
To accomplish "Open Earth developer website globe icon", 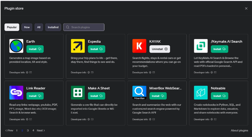I will [x=27, y=73].
